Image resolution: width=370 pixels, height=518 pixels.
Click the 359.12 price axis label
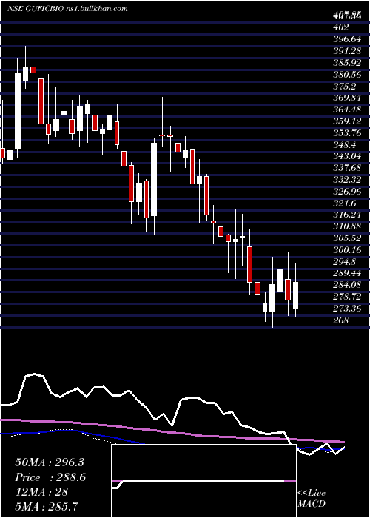(x=347, y=121)
